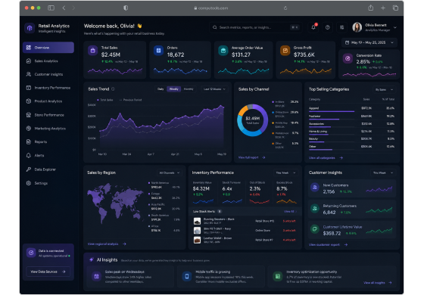The height and width of the screenshot is (295, 424).
Task: Reload the page with the refresh icon
Action: 285,8
